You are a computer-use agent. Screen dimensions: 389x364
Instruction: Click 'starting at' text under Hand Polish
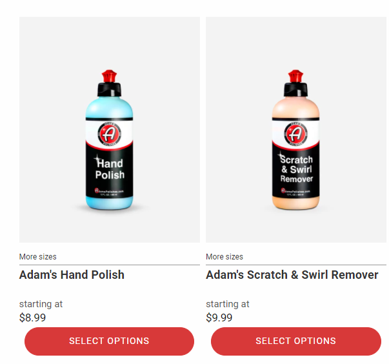click(x=41, y=304)
